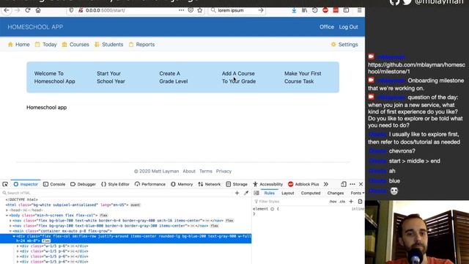Expand the second w-1/5 p-6 div
The width and height of the screenshot is (469, 264).
[18, 252]
